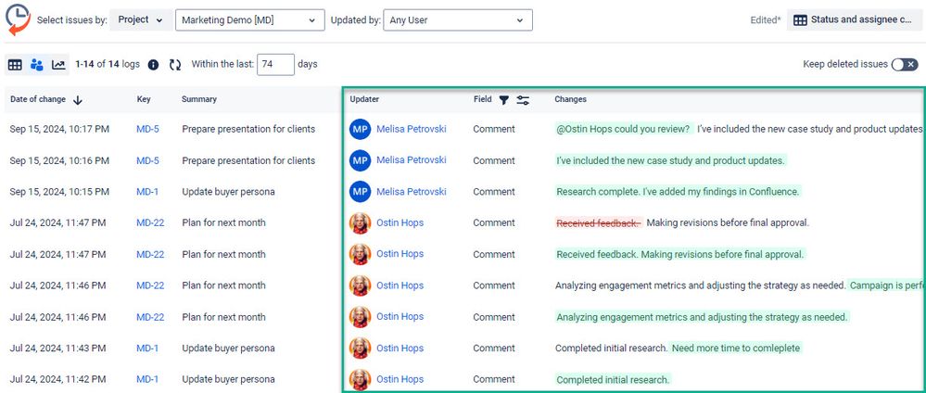The height and width of the screenshot is (393, 926).
Task: Open Melisa Petrovski profile in 10:15 PM row
Action: coord(412,192)
